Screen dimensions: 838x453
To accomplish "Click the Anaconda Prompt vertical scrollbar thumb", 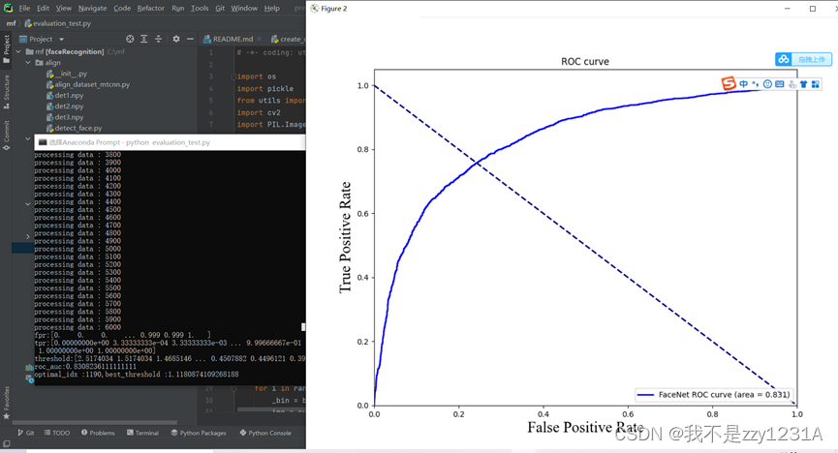I will pos(303,326).
